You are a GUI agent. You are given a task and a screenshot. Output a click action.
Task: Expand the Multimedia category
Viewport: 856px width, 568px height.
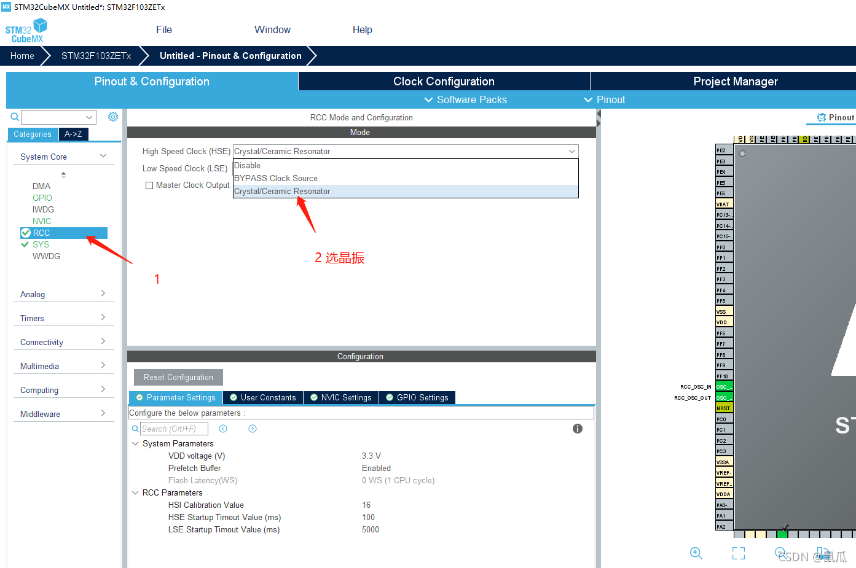(103, 365)
